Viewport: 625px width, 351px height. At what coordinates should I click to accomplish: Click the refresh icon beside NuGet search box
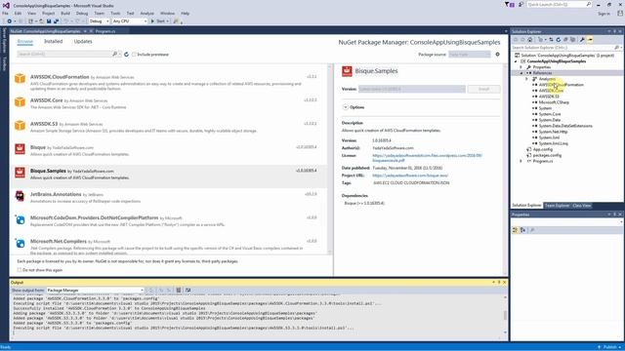tap(126, 55)
